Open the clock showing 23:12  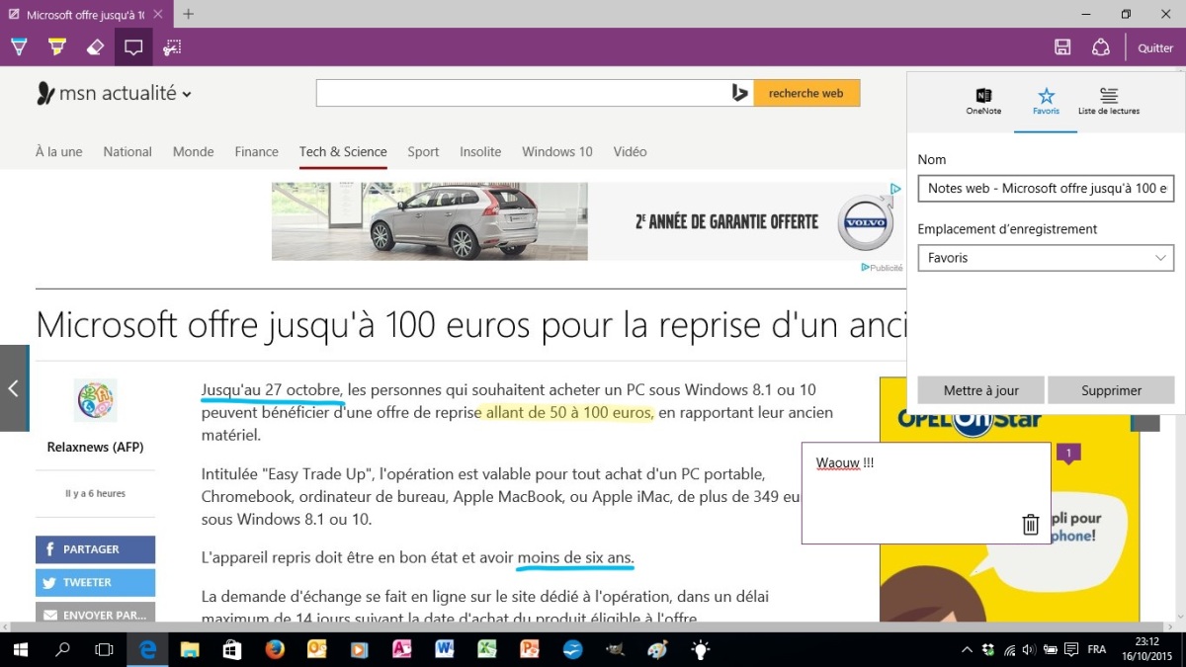tap(1147, 649)
